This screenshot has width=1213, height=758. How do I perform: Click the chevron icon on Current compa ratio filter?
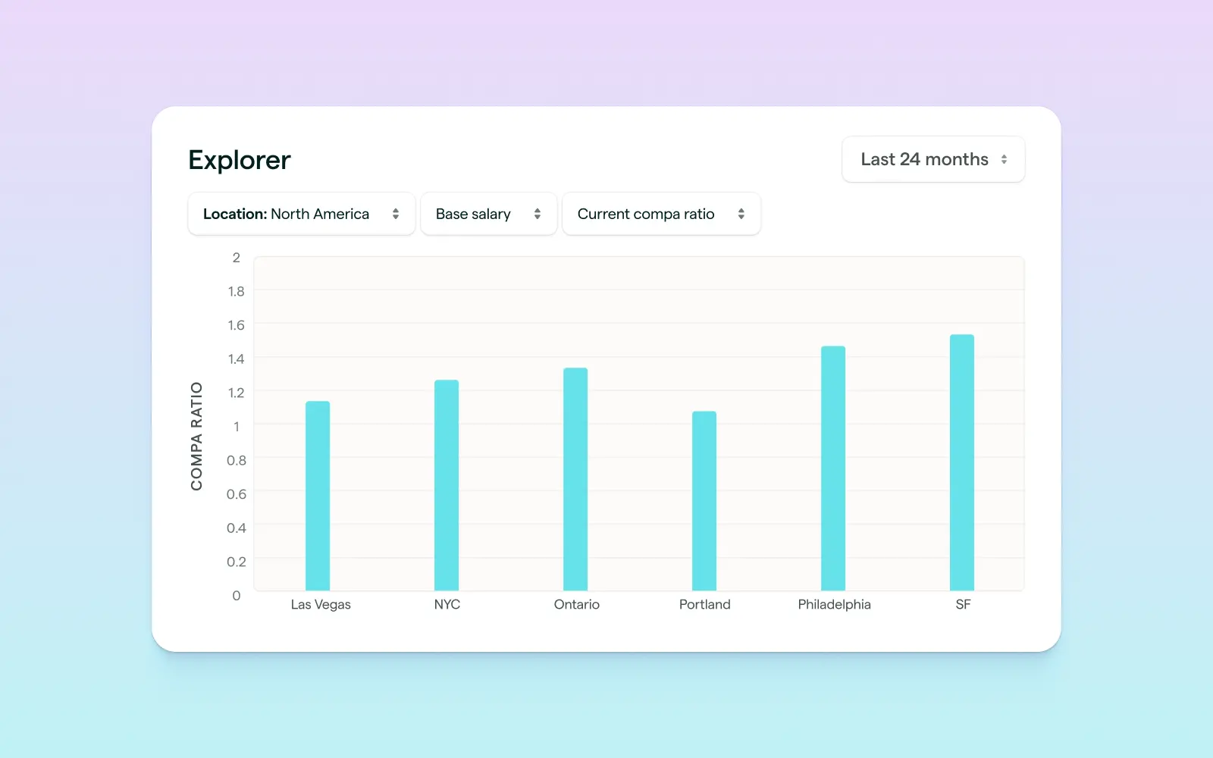click(x=741, y=214)
